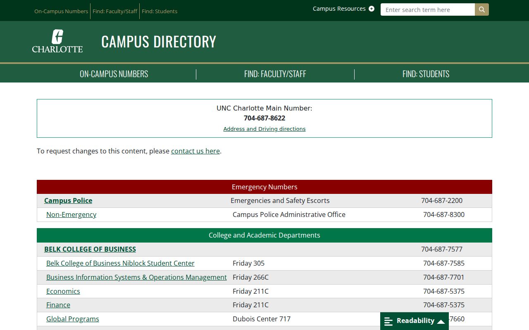Click the Emergency Numbers header
This screenshot has width=529, height=330.
coord(264,187)
